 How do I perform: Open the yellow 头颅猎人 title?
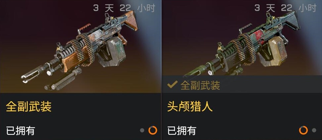[x=190, y=107]
